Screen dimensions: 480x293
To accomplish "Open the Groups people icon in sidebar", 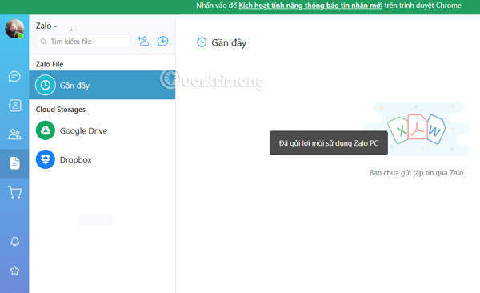I will [x=14, y=134].
